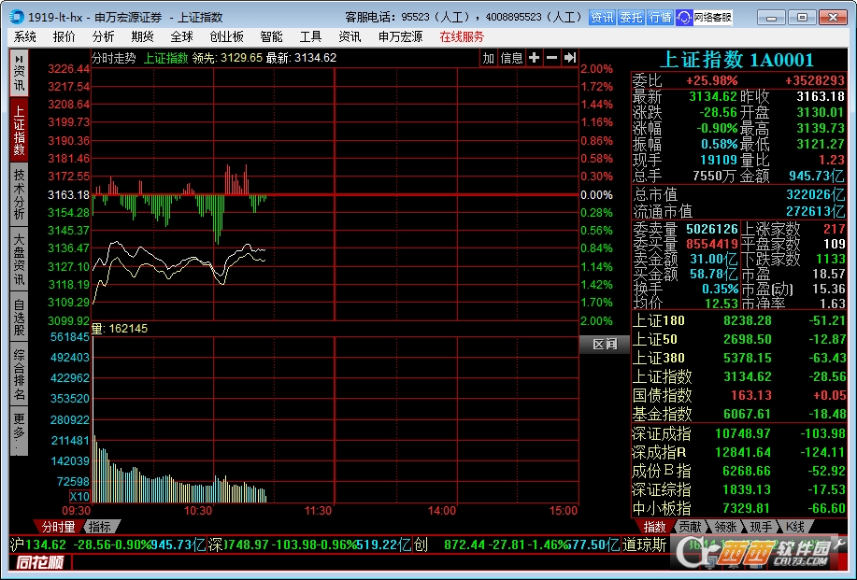857x580 pixels.
Task: Click the 加 button above the chart
Action: pos(488,58)
